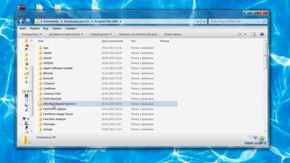Click the navigation pane scrollbar up arrow
This screenshot has height=163, width=290.
point(32,40)
